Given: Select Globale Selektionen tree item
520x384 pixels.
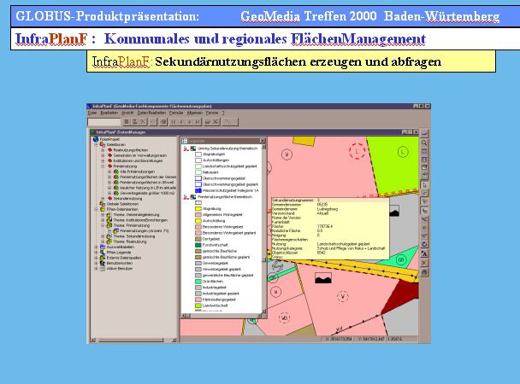Looking at the screenshot, I should pos(122,204).
